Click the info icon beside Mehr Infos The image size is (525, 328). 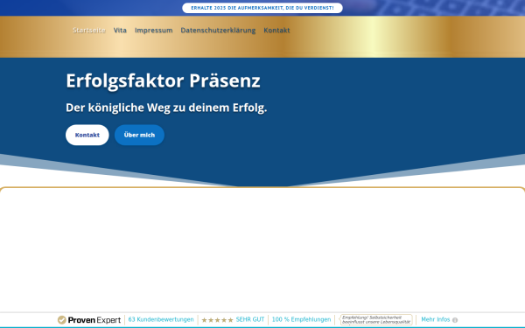[455, 320]
